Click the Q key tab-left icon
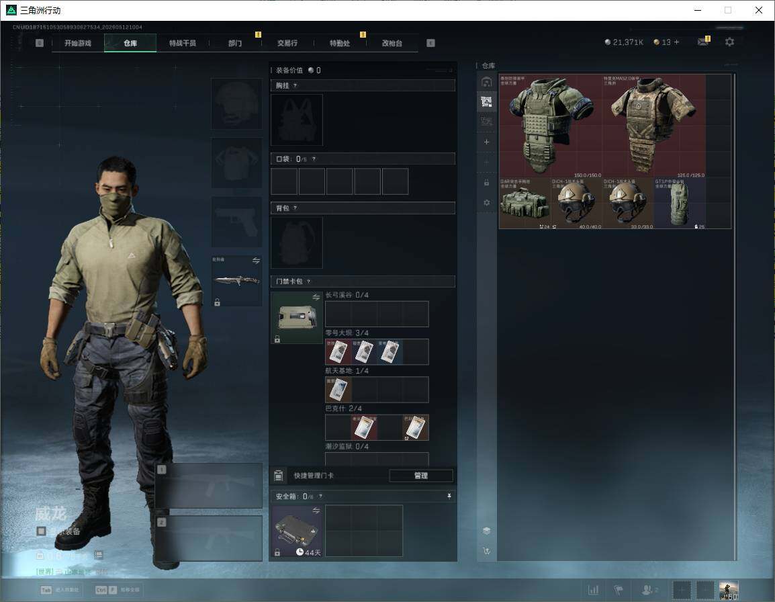The height and width of the screenshot is (602, 775). (x=40, y=43)
